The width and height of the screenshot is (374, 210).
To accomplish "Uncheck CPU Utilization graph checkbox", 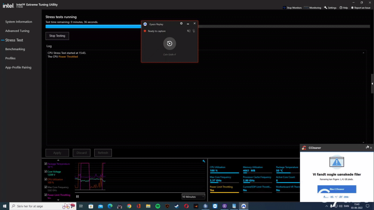I will point(46,179).
